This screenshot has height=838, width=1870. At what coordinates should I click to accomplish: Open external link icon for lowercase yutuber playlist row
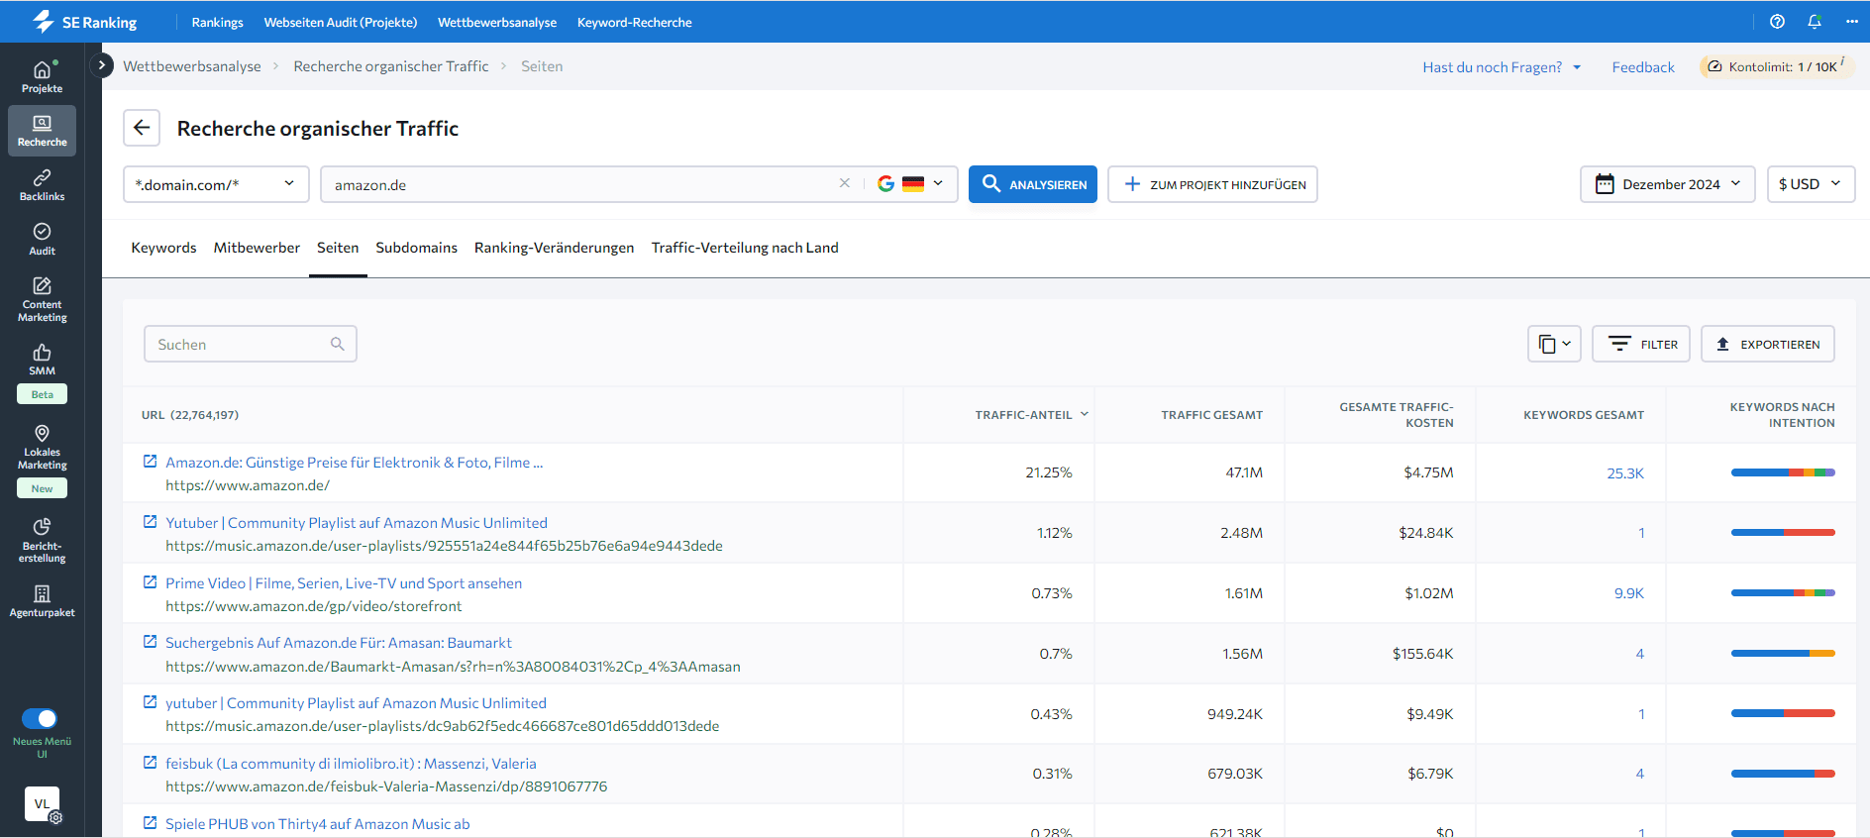(150, 702)
